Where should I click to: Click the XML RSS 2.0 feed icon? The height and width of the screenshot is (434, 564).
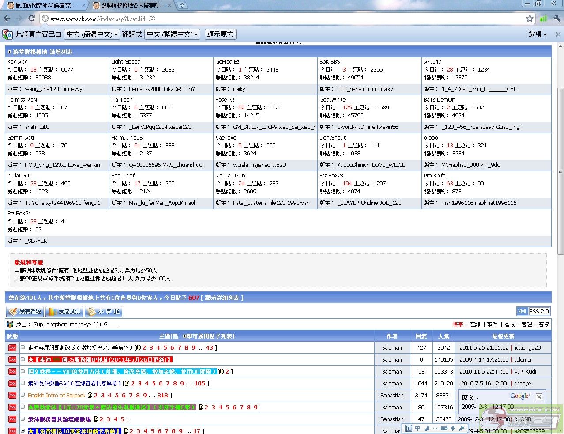(x=534, y=311)
